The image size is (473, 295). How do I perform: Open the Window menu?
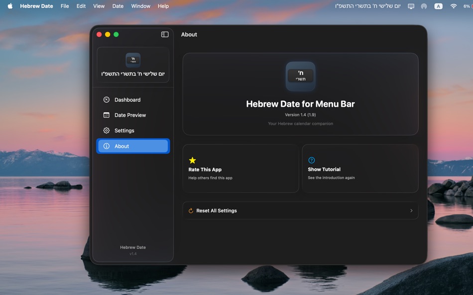click(x=140, y=6)
